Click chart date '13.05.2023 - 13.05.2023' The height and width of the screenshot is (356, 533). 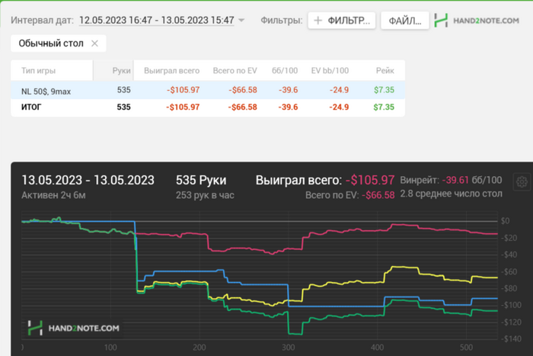point(88,181)
